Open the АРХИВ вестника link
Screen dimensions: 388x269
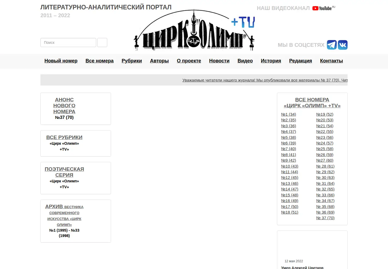(x=64, y=215)
